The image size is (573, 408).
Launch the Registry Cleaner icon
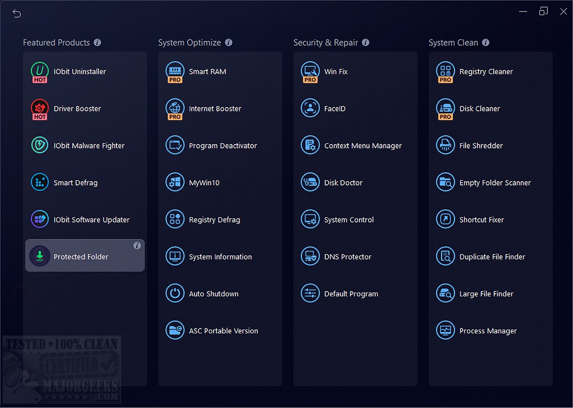[x=446, y=71]
